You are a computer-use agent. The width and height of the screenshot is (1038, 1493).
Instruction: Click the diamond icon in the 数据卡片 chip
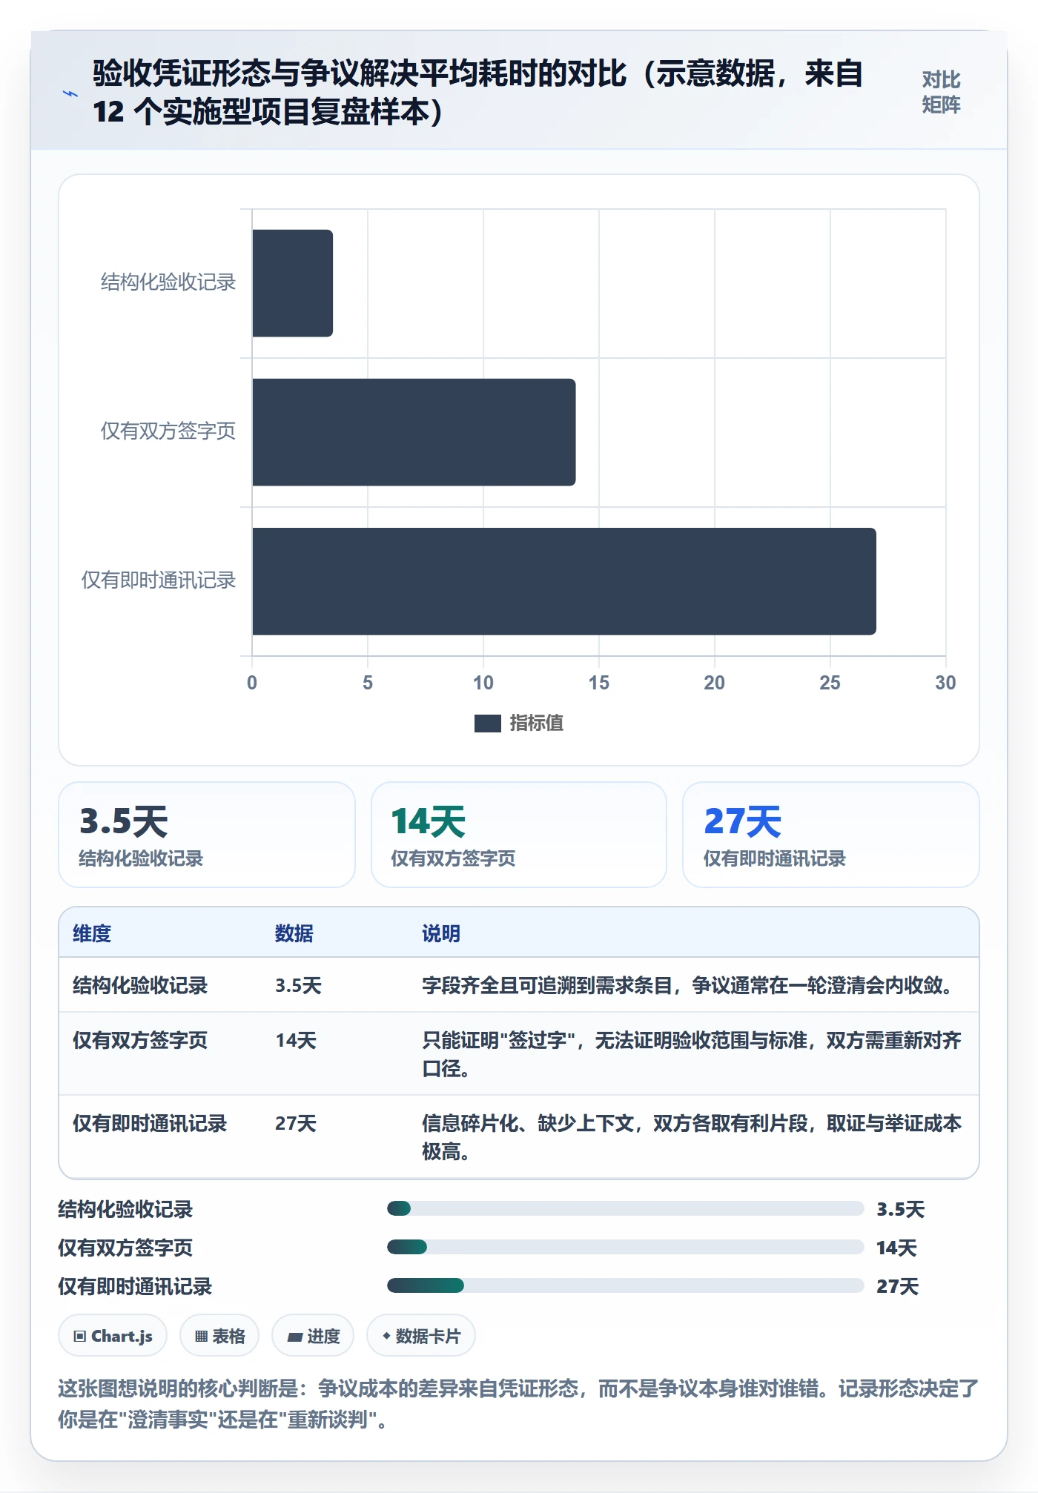tap(386, 1336)
